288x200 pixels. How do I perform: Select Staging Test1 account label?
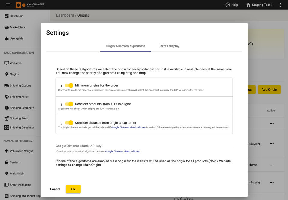click(x=262, y=5)
